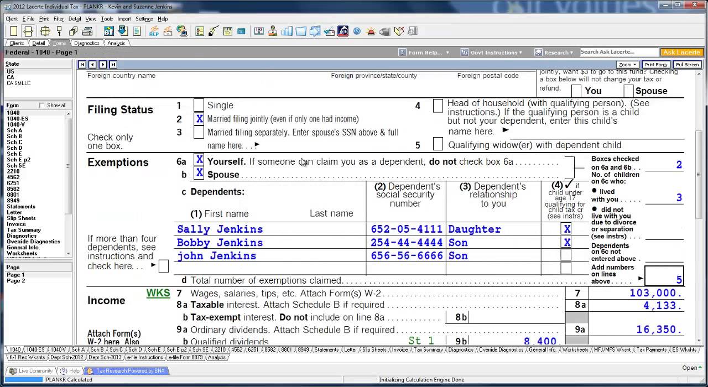Click the dark blue house logo icon
The height and width of the screenshot is (387, 708).
pyautogui.click(x=343, y=31)
